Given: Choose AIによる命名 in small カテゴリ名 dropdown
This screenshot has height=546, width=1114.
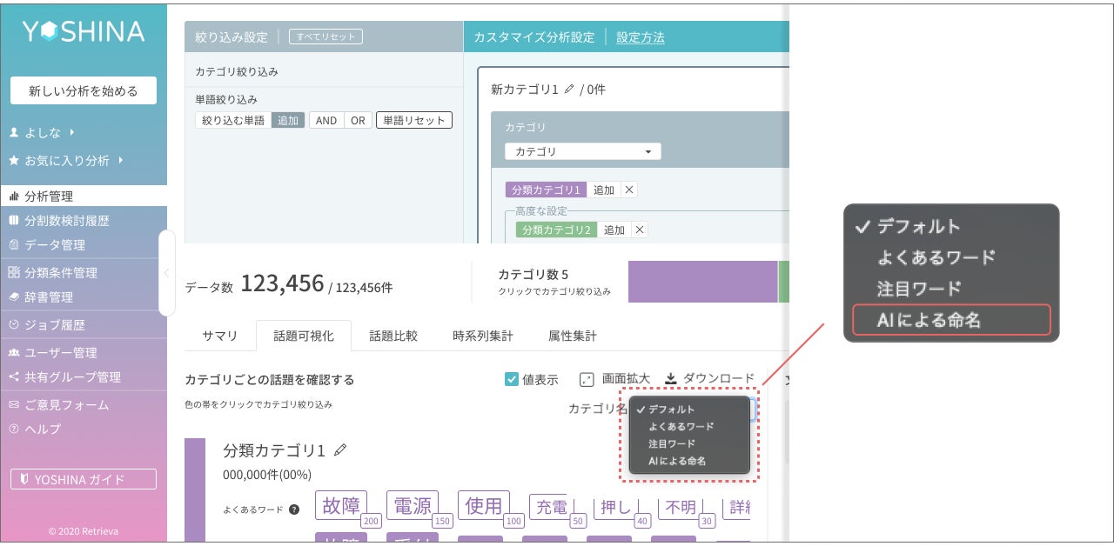Looking at the screenshot, I should [688, 461].
